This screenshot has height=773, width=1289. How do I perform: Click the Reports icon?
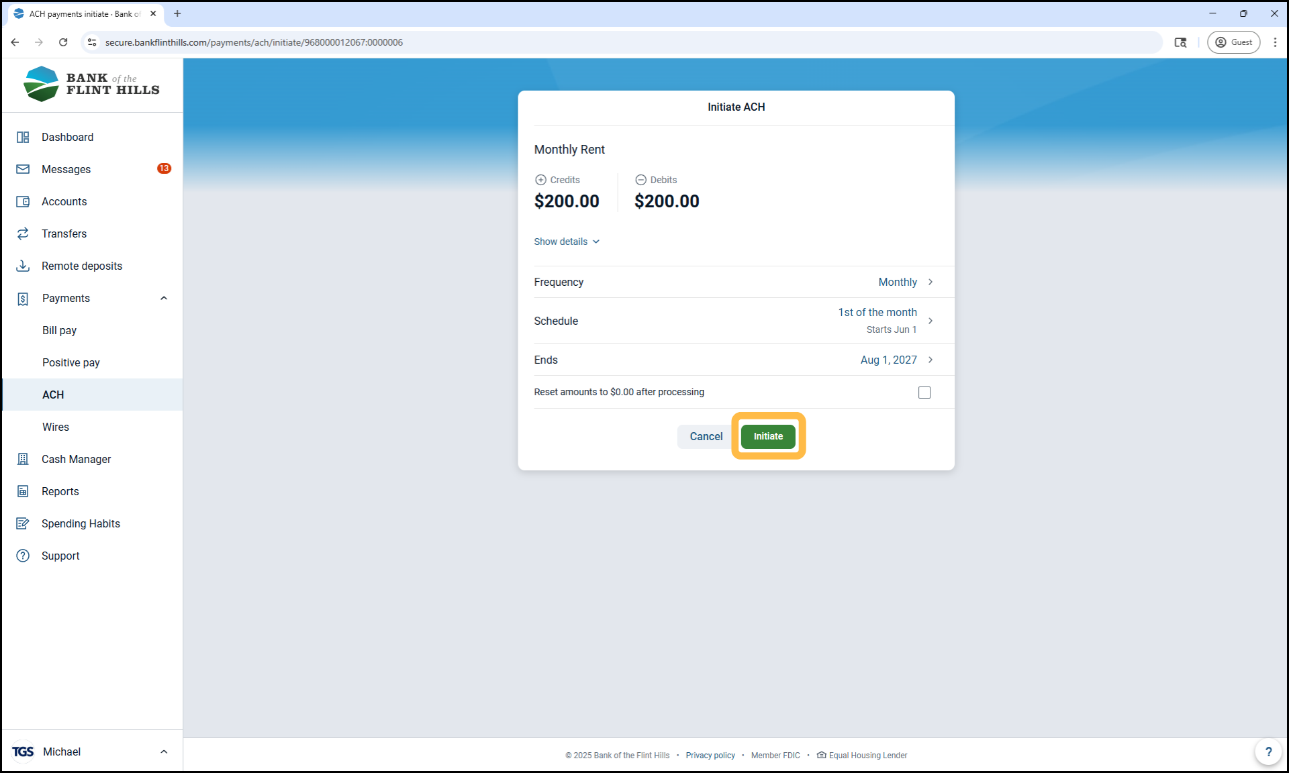[23, 491]
